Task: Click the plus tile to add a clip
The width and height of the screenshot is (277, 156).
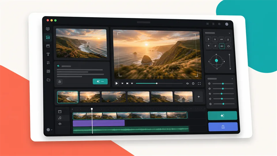Action: click(x=199, y=97)
